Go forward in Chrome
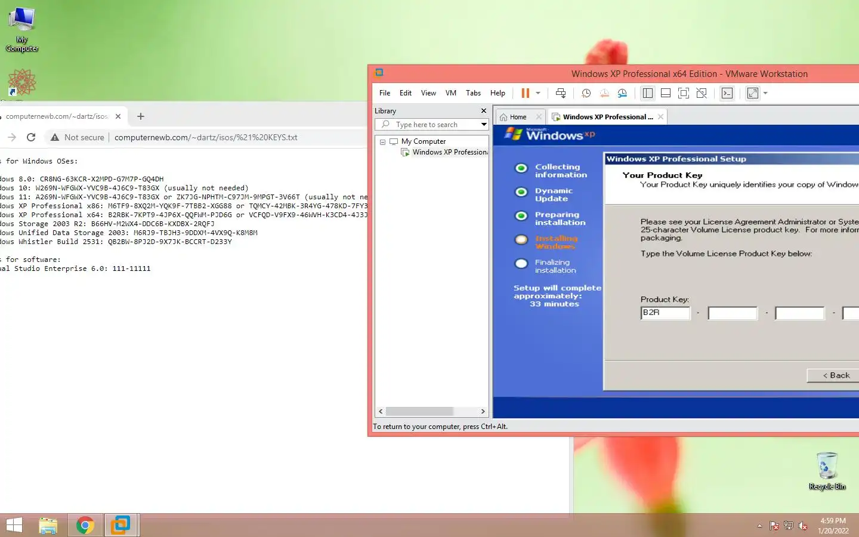Image resolution: width=859 pixels, height=537 pixels. [12, 137]
